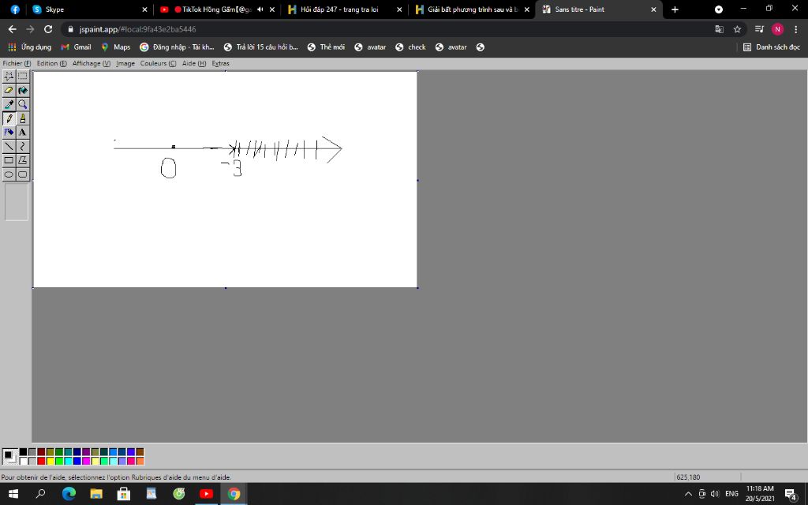Activate the Text tool

pyautogui.click(x=23, y=133)
